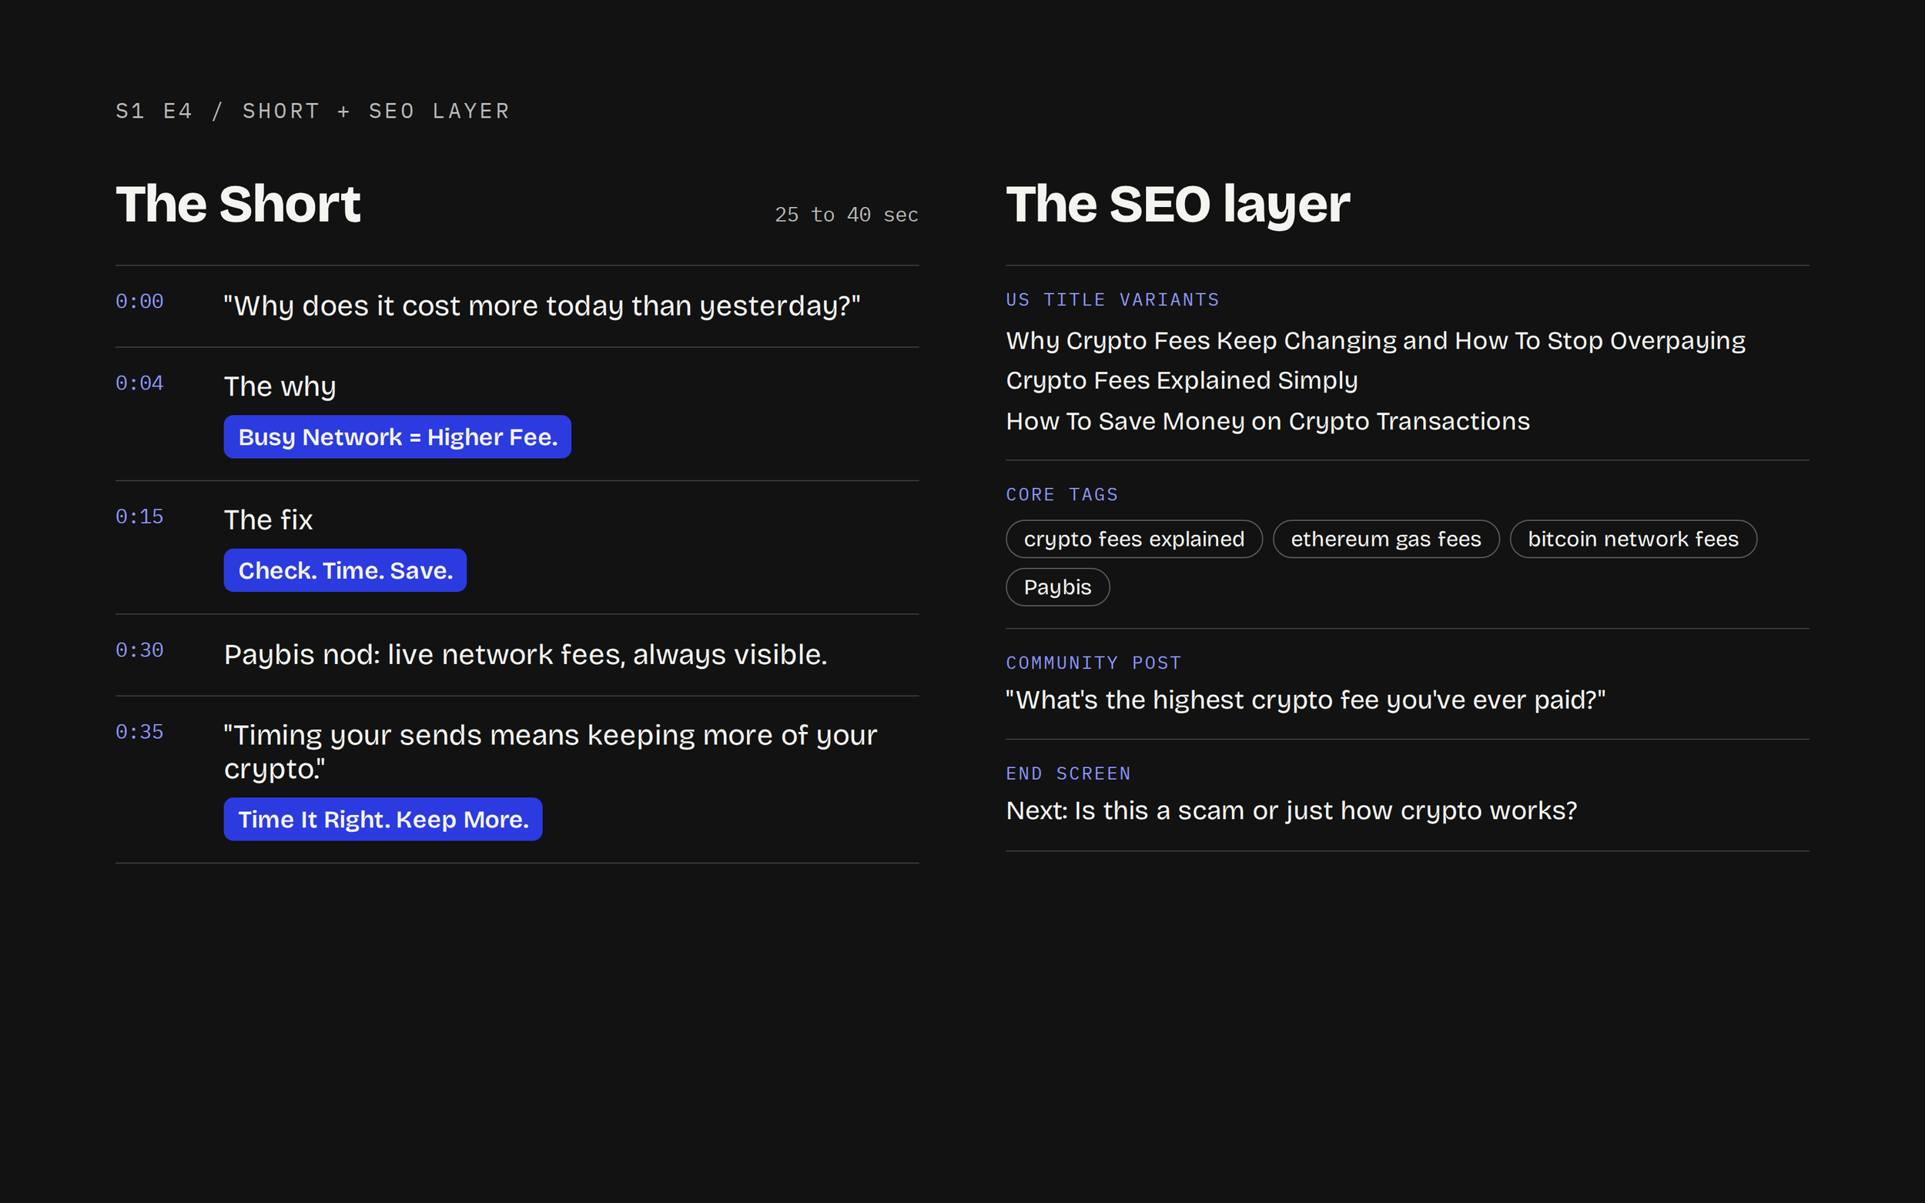Click the 'US TITLE VARIANTS' label

click(x=1113, y=300)
